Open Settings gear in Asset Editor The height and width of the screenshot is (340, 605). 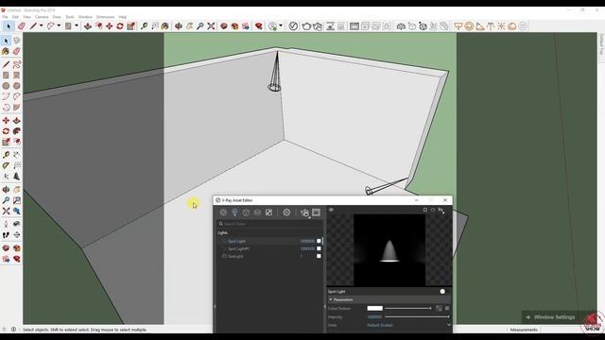(x=286, y=212)
